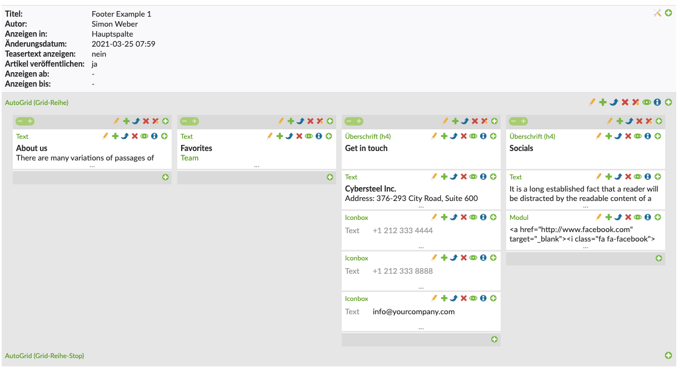
Task: Delete the info@yourcompany.com Iconbox element
Action: click(463, 298)
